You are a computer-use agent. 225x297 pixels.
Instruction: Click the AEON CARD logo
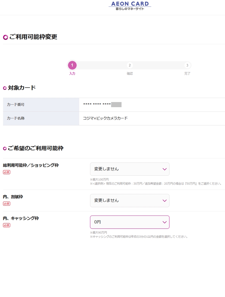tap(130, 6)
